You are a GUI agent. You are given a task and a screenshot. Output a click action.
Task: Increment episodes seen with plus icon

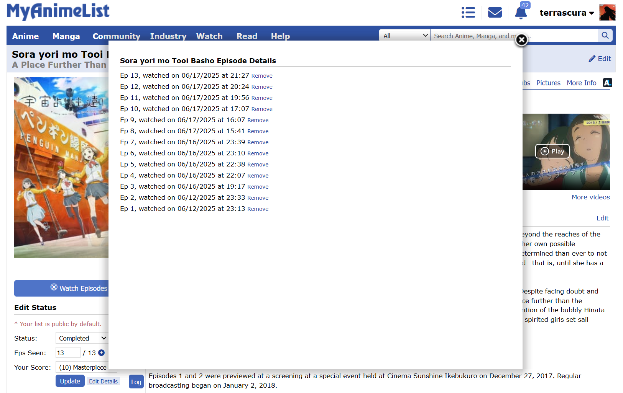101,353
